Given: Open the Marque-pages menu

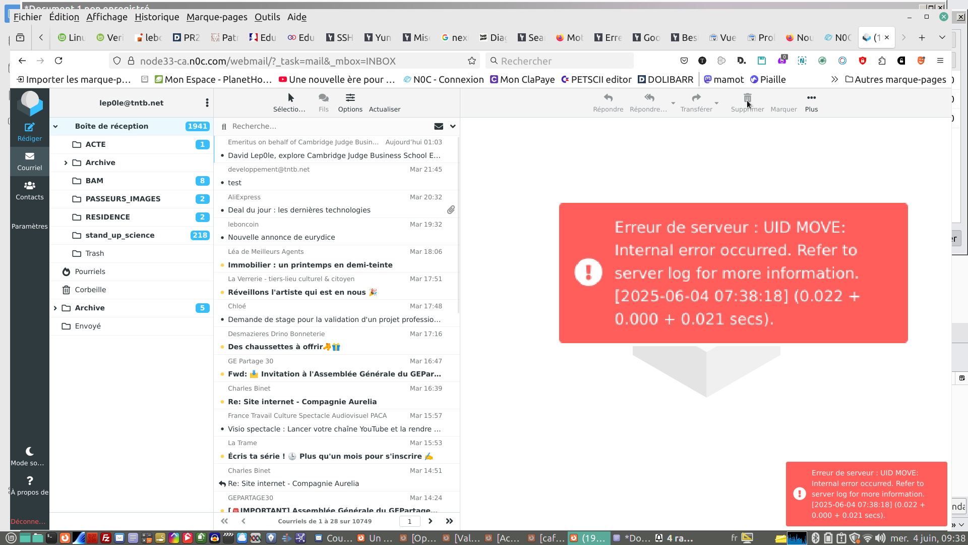Looking at the screenshot, I should (x=217, y=17).
